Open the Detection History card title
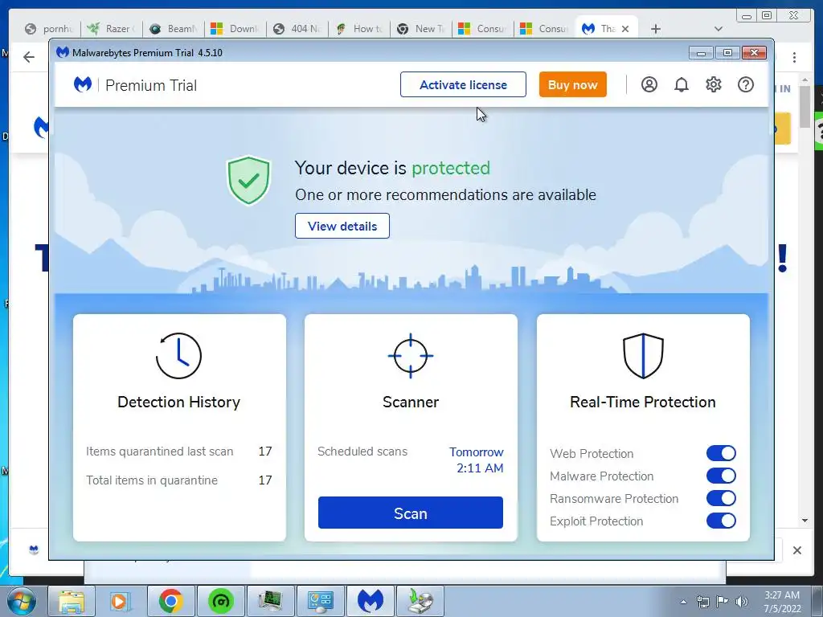Image resolution: width=823 pixels, height=617 pixels. coord(178,402)
